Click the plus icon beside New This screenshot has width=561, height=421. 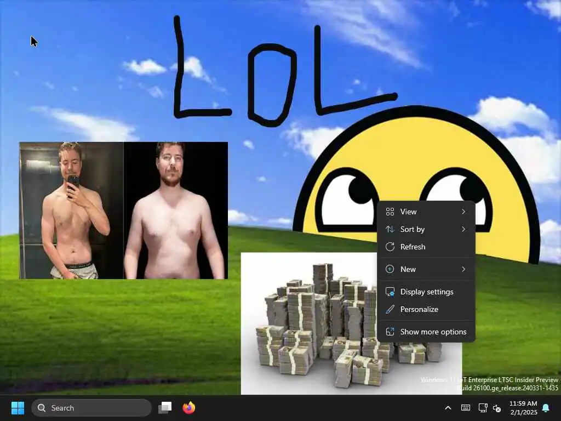coord(390,269)
